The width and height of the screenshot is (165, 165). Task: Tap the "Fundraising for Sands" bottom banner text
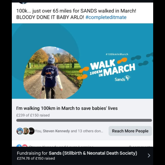[x=77, y=153]
